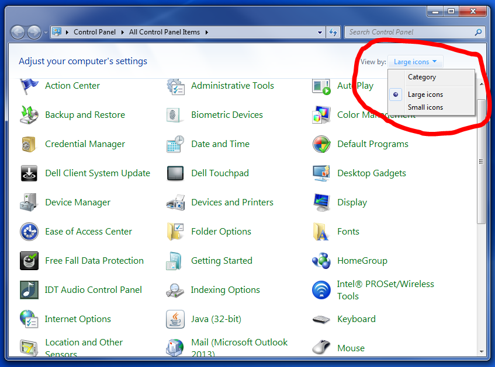This screenshot has width=495, height=367.
Task: Click the scrollbar up arrow
Action: [482, 84]
